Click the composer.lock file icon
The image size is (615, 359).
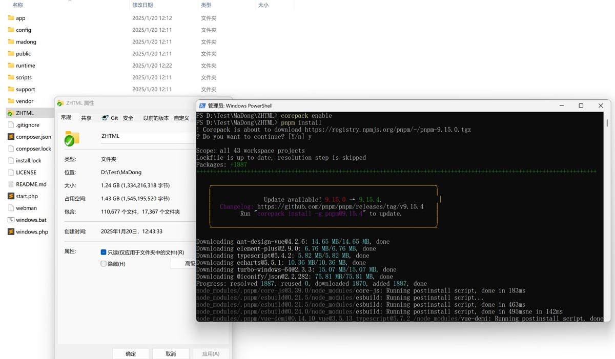[x=11, y=149]
